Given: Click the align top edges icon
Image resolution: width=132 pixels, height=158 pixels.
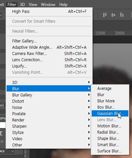Looking at the screenshot, I should click(105, 15).
